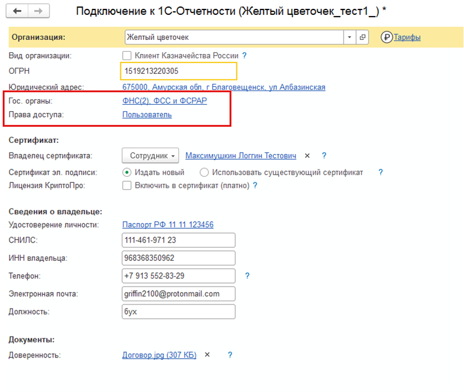Open help for Клиент Казначейства России
The width and height of the screenshot is (464, 392).
[244, 55]
